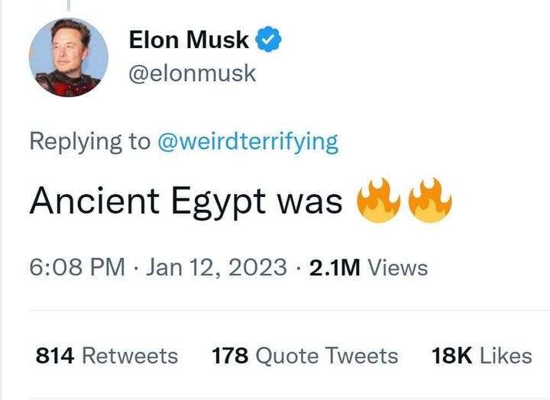Click the first fire emoji

[x=380, y=200]
